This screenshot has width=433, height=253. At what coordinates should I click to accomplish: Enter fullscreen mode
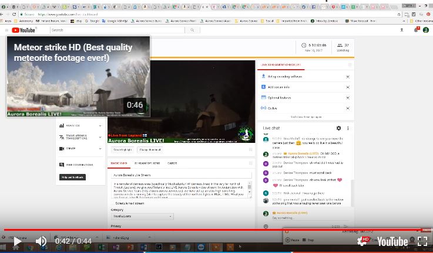(x=422, y=241)
